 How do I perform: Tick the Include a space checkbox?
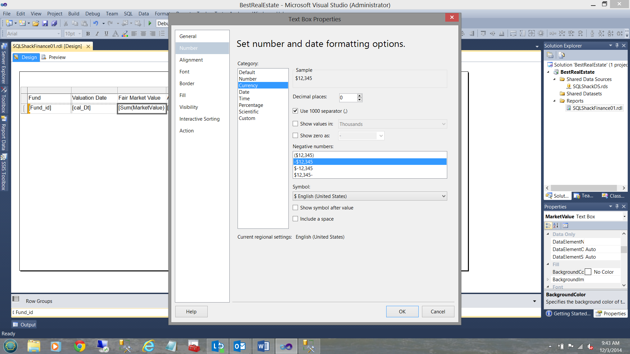[295, 219]
